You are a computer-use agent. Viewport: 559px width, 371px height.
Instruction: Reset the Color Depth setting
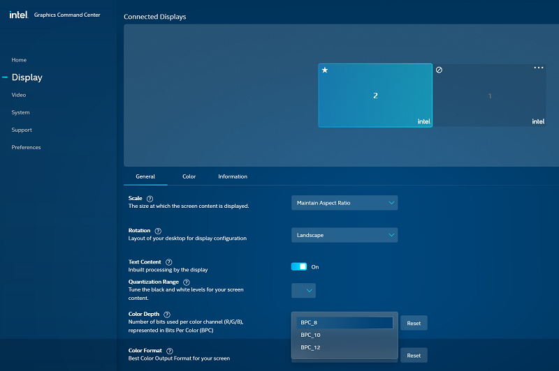(414, 323)
